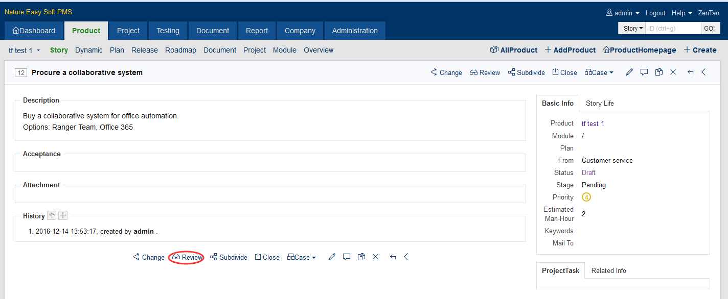Open the 'tf test 1' product selector

(25, 51)
